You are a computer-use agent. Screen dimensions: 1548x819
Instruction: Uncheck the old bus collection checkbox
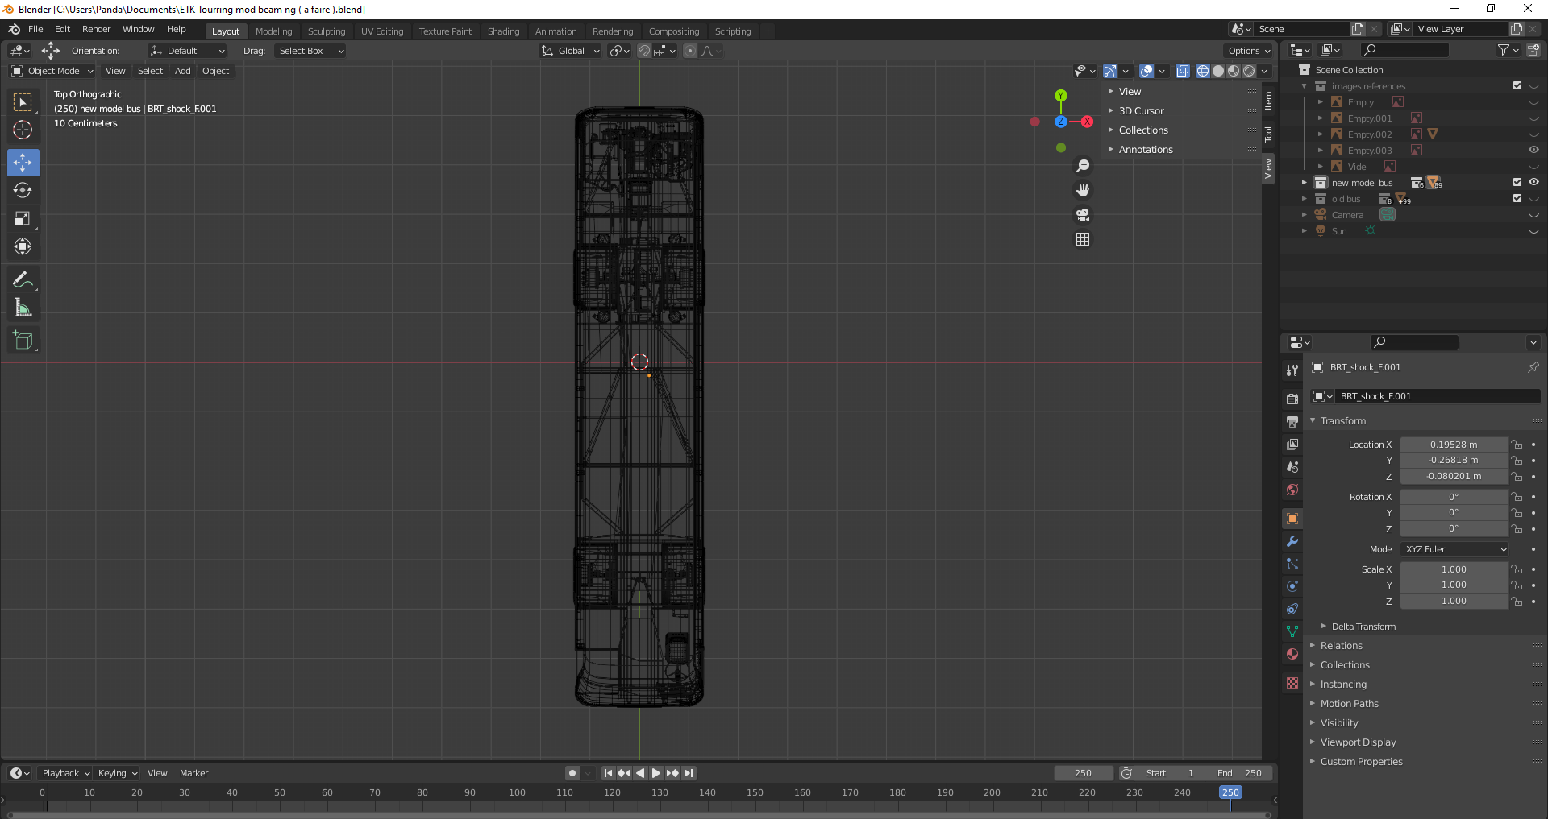(1517, 199)
